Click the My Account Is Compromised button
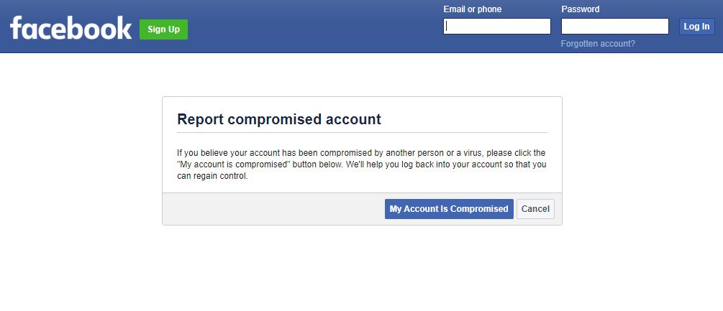Viewport: 723px width, 311px height. (x=449, y=209)
